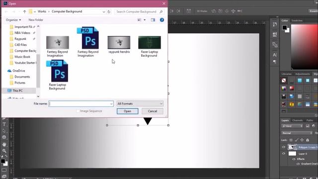Open the Normal blend mode dropdown
Viewport: 318px width, 179px height.
[x=297, y=133]
